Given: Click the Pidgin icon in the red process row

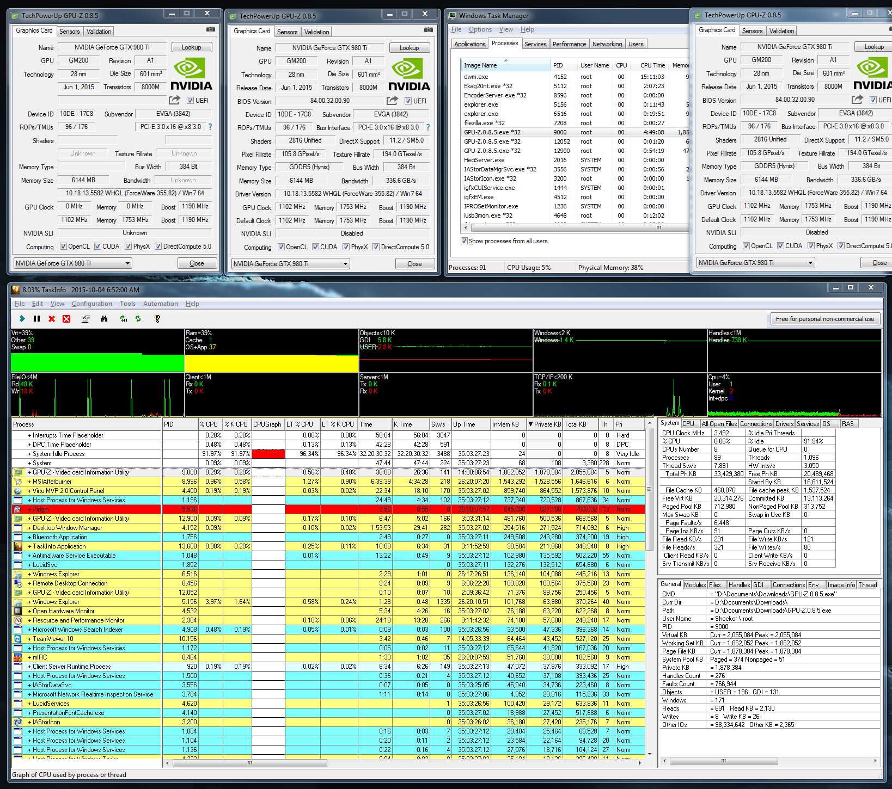Looking at the screenshot, I should tap(18, 509).
